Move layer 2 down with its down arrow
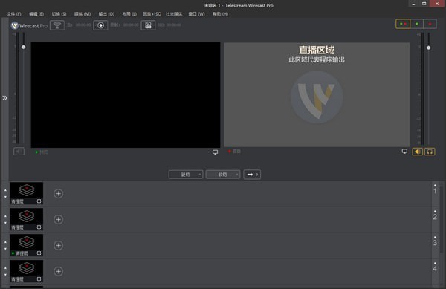The width and height of the screenshot is (446, 289). click(5, 223)
